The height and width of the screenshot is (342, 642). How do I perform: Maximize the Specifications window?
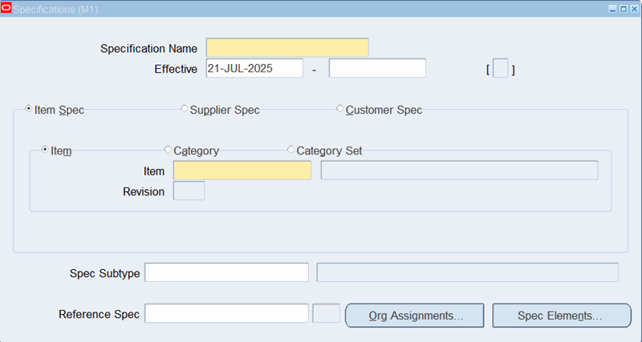pyautogui.click(x=623, y=7)
